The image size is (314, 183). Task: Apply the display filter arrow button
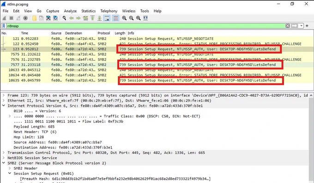(295, 26)
